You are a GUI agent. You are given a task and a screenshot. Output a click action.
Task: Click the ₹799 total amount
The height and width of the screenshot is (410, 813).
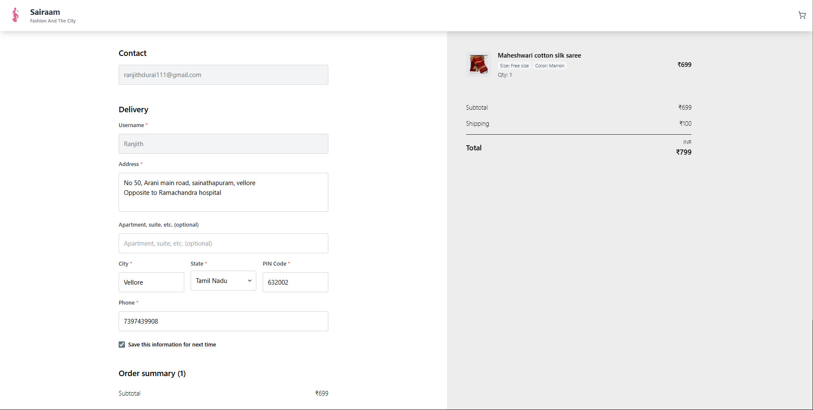[x=683, y=152]
